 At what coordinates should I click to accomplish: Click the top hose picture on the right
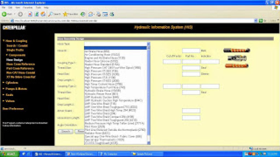pyautogui.click(x=237, y=50)
